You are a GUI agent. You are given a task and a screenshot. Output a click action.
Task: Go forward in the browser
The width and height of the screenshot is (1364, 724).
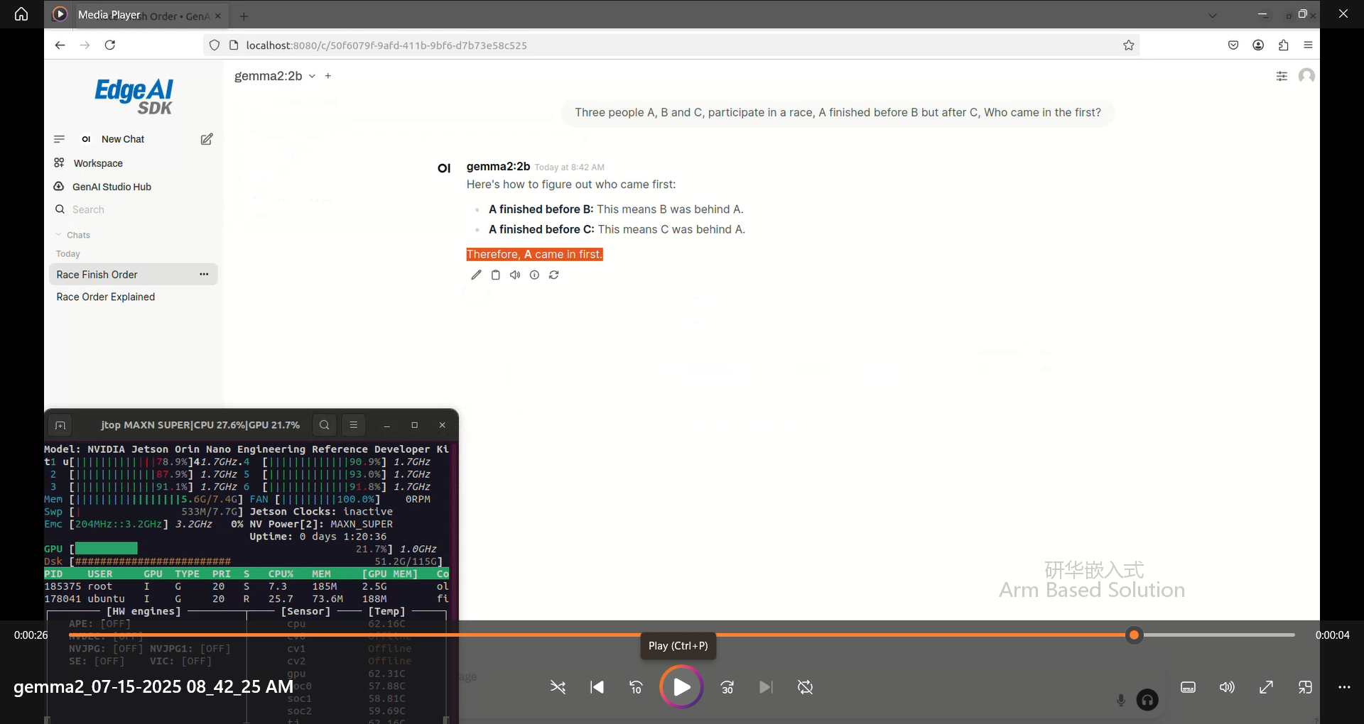[x=85, y=45]
